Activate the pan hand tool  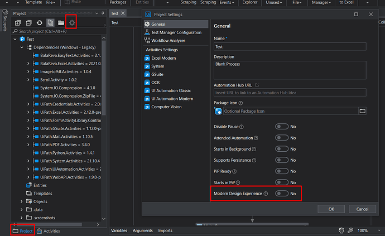(x=341, y=230)
